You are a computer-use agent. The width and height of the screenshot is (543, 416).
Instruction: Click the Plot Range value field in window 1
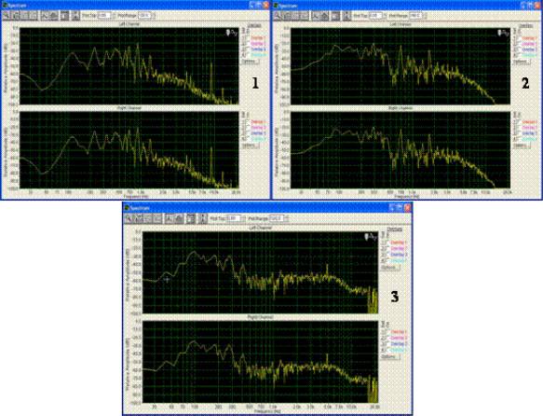pyautogui.click(x=144, y=16)
